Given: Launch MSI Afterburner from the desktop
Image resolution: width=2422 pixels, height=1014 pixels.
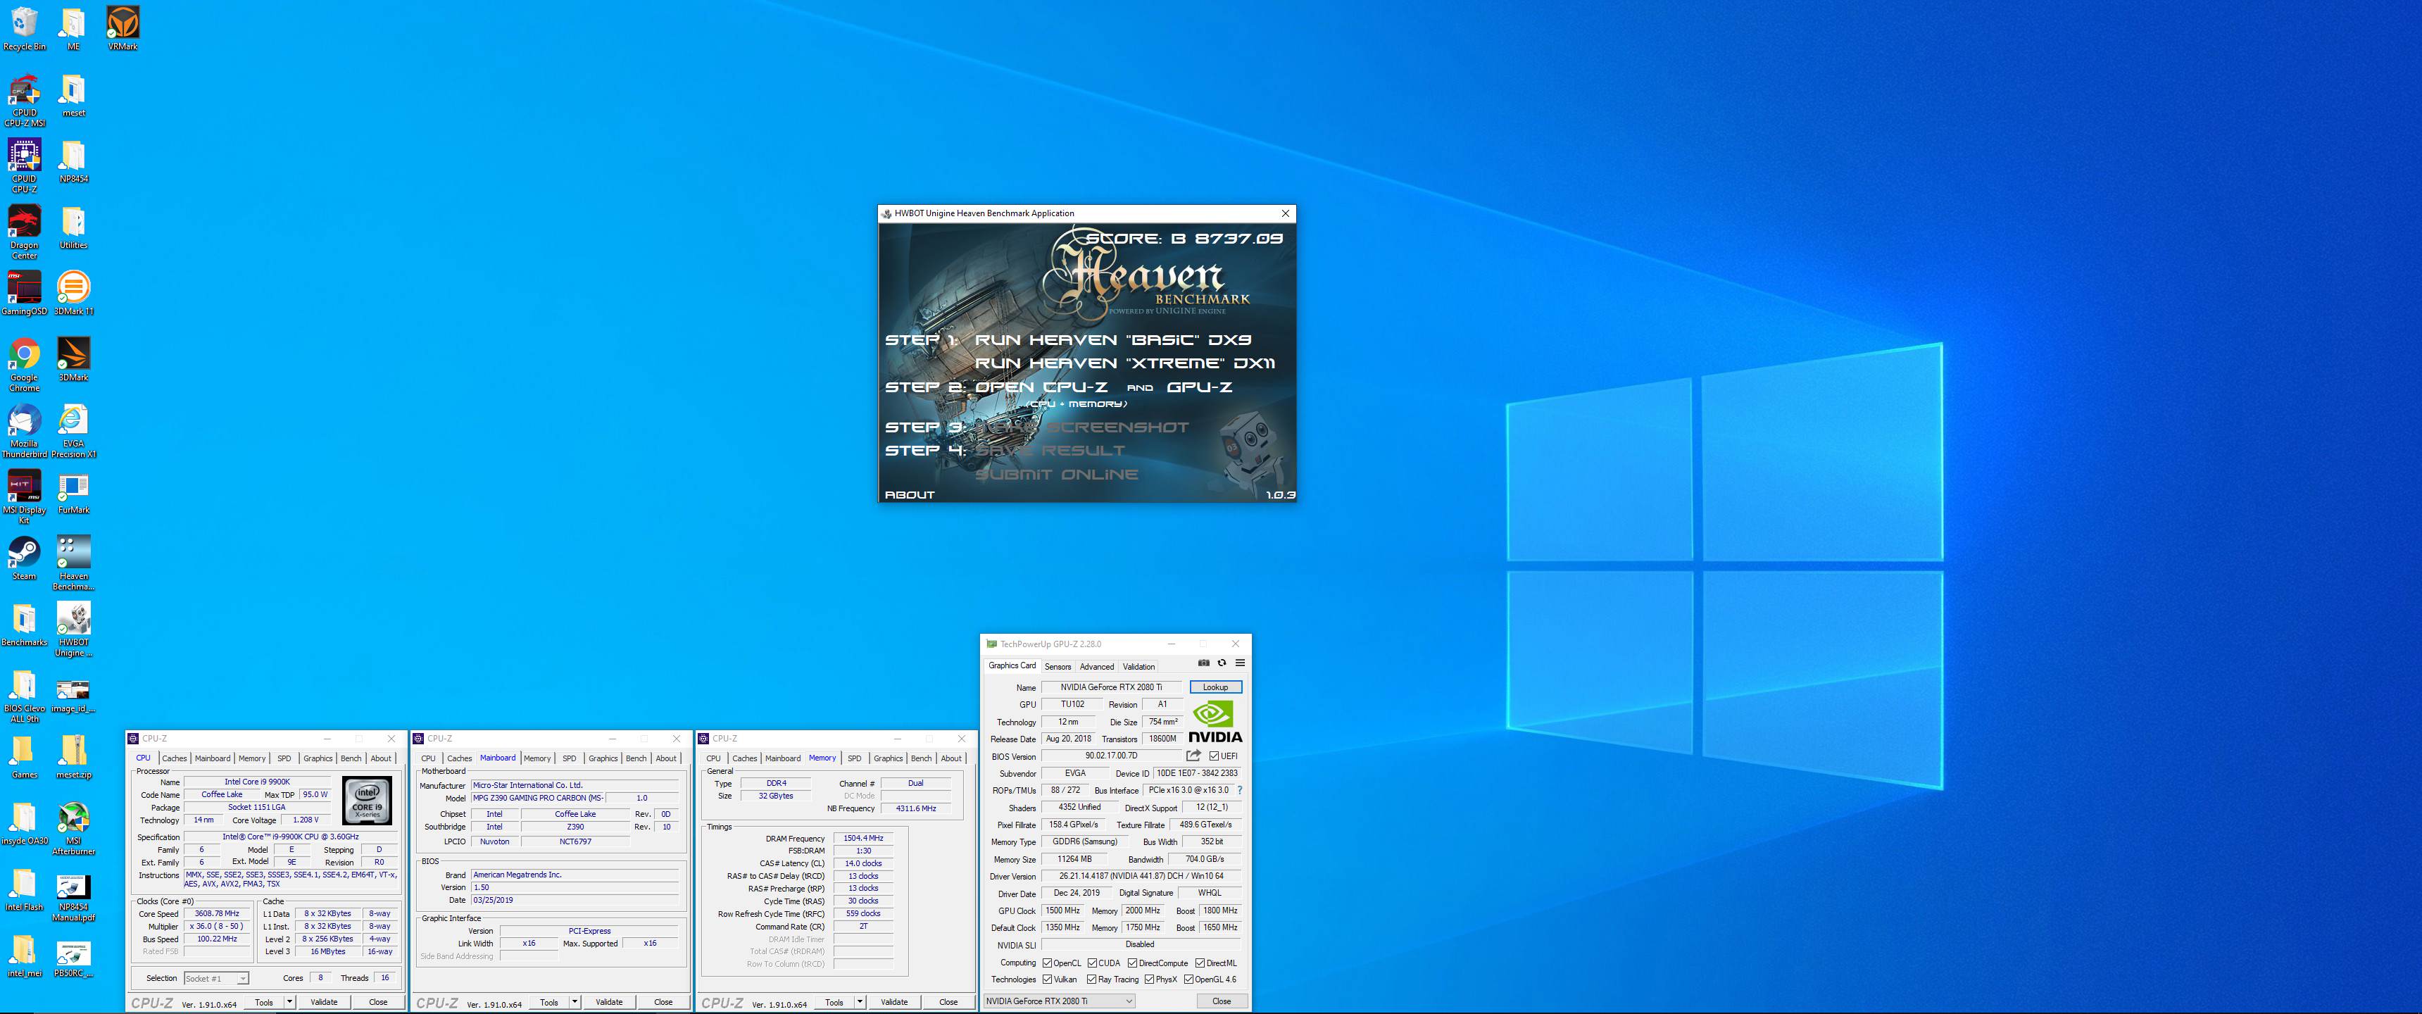Looking at the screenshot, I should [73, 828].
